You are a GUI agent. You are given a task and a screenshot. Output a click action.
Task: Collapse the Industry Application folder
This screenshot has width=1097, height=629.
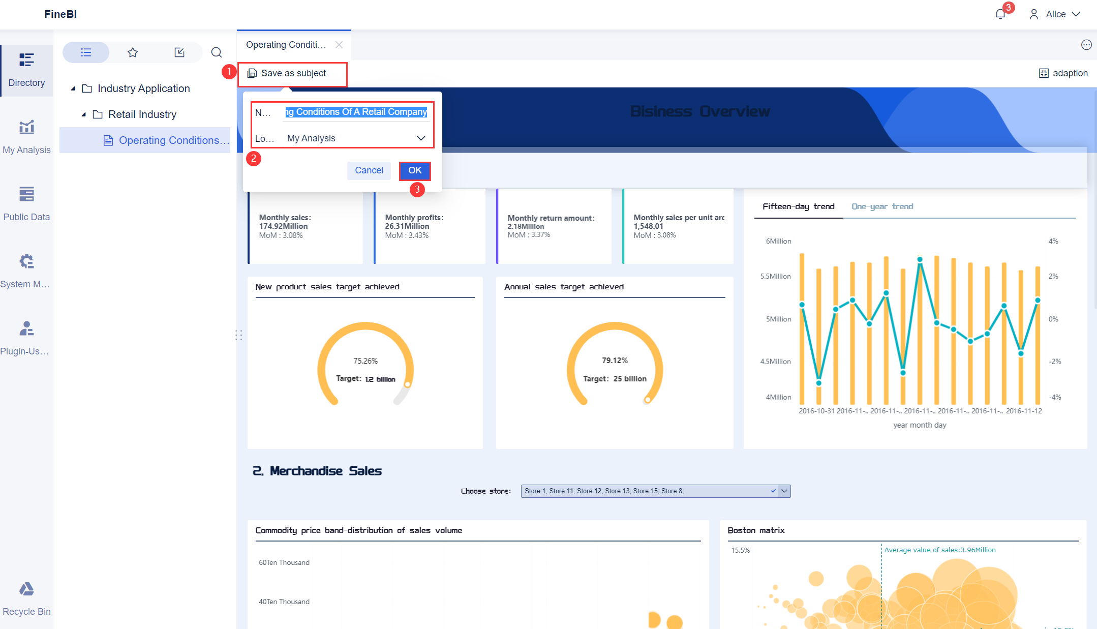[73, 88]
